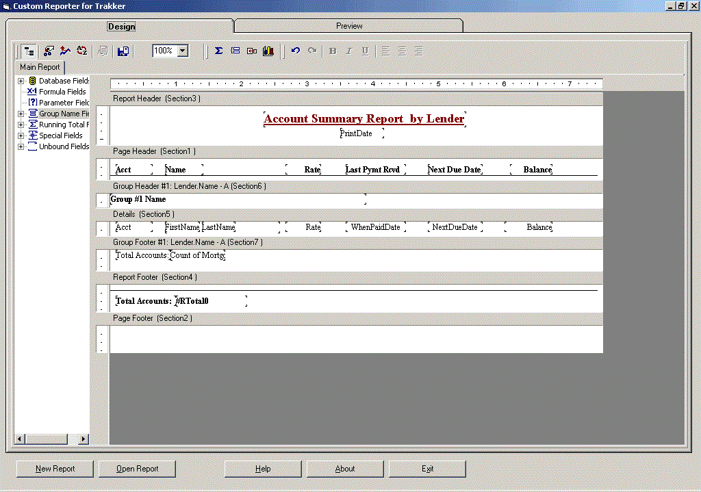
Task: Open the 100% zoom dropdown
Action: (x=183, y=51)
